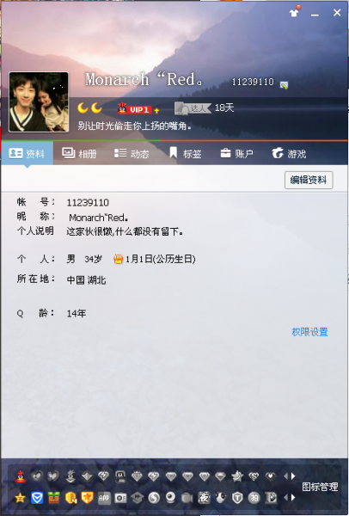
Task: Click the profile avatar photo
Action: pos(39,102)
